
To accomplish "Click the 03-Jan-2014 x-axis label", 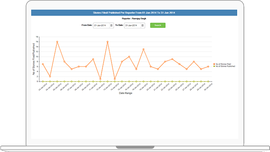I will tap(43, 87).
